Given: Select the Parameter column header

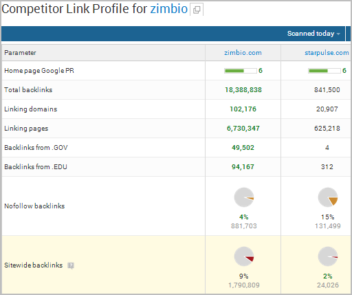Looking at the screenshot, I should tap(20, 53).
